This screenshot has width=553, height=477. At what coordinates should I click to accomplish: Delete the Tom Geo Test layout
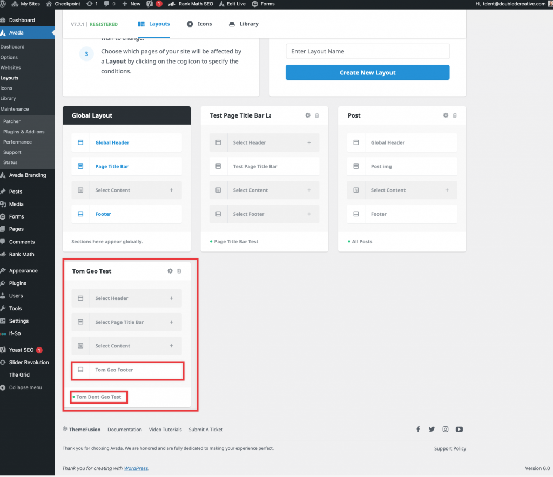(179, 271)
